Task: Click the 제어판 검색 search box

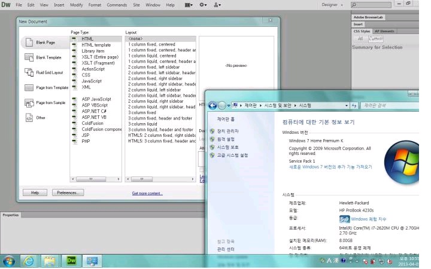Action: click(390, 105)
